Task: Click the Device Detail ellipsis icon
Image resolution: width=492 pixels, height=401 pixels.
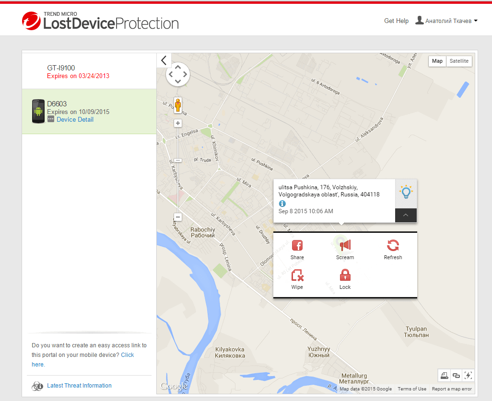Action: (51, 119)
